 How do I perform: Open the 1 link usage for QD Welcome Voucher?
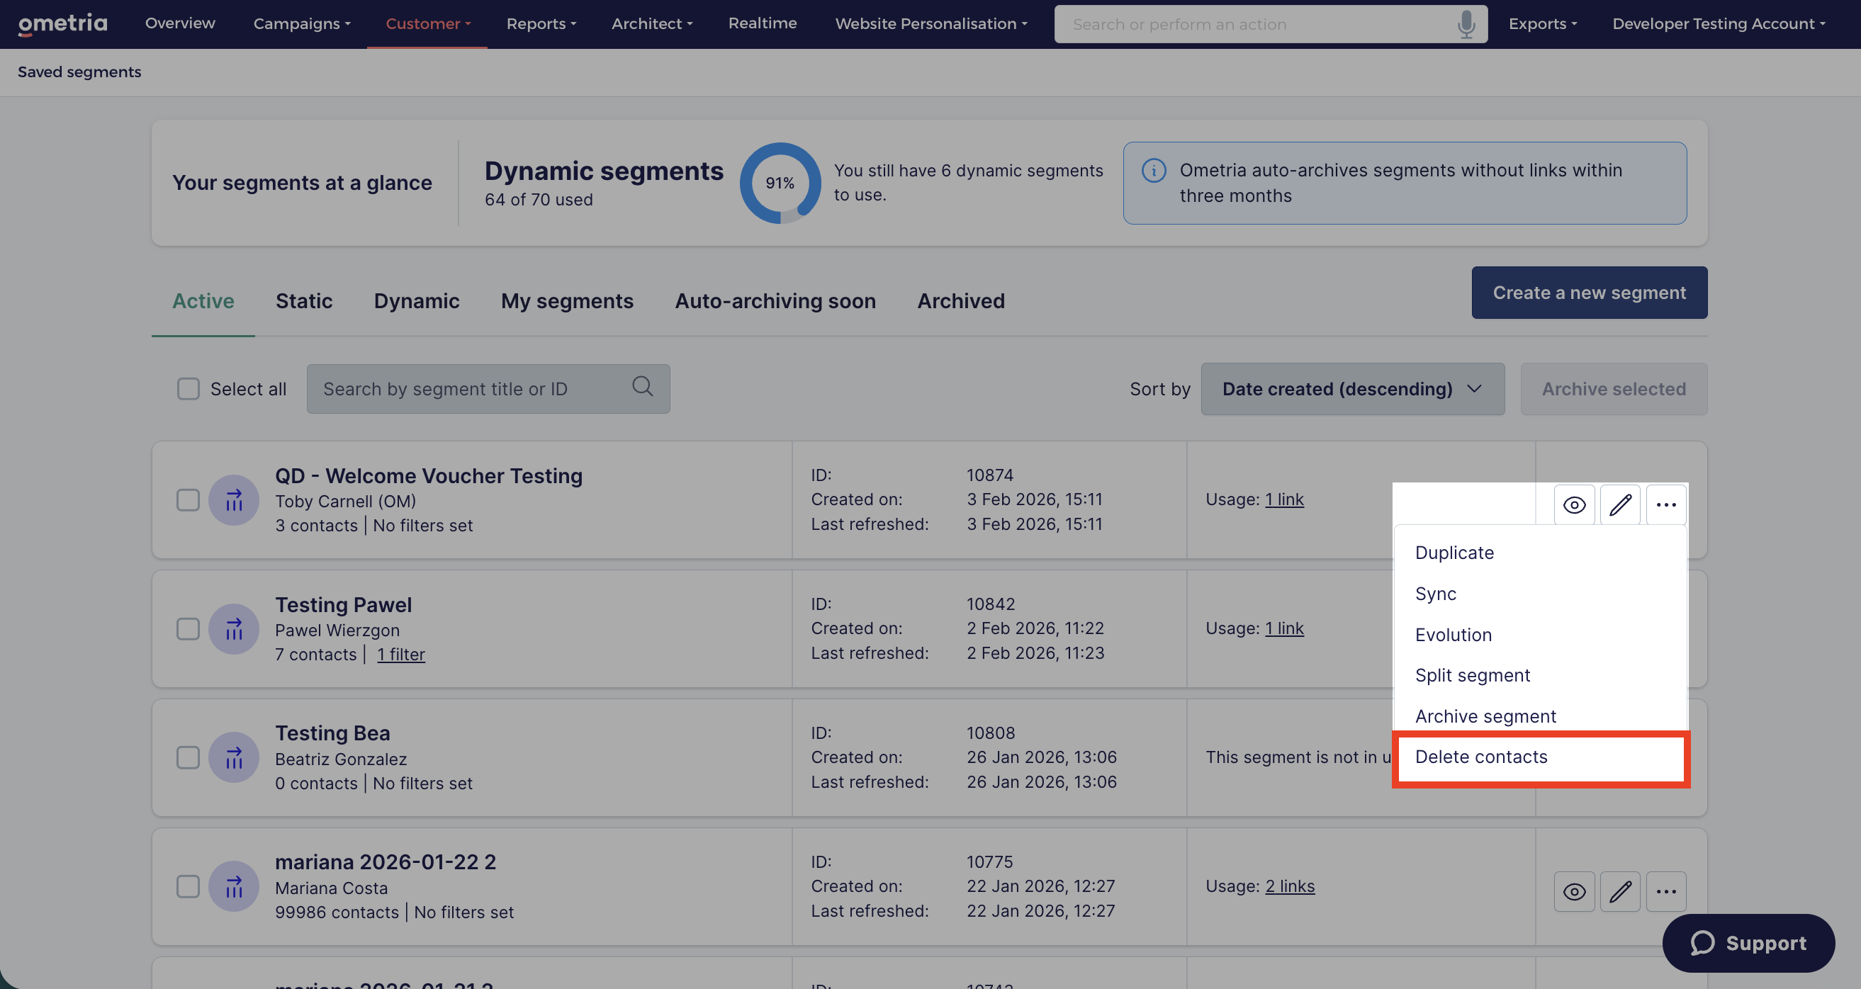1283,499
